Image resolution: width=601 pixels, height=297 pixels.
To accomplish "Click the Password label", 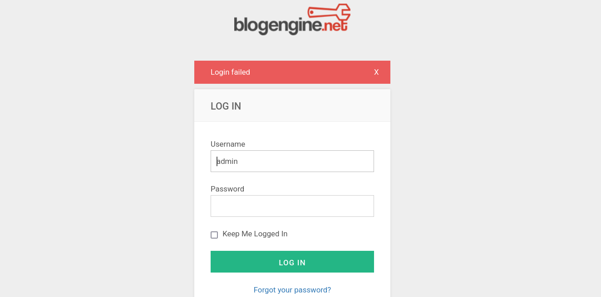I will pos(227,189).
